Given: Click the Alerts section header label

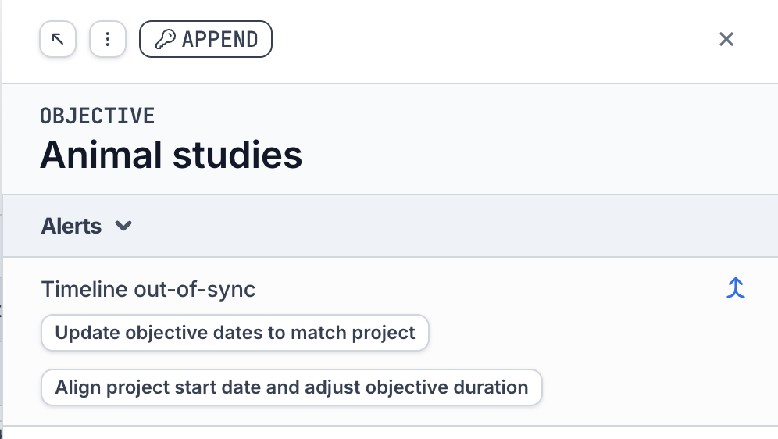Looking at the screenshot, I should [71, 227].
